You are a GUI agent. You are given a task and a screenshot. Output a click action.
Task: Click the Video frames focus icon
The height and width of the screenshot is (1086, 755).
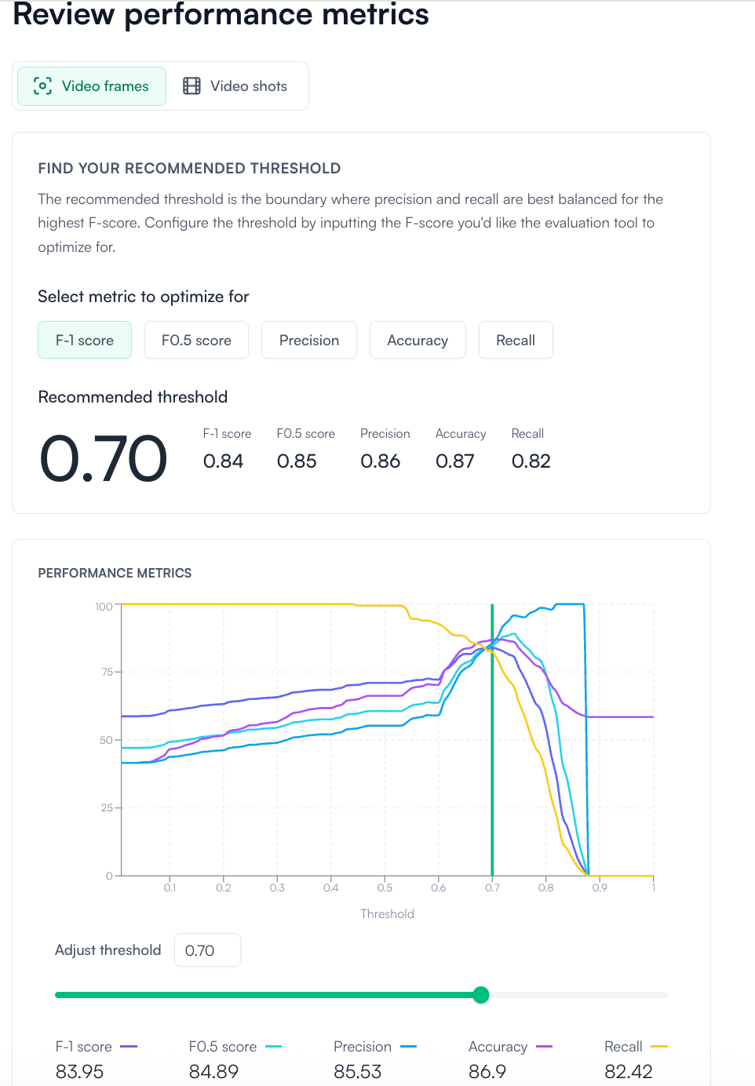pos(42,86)
